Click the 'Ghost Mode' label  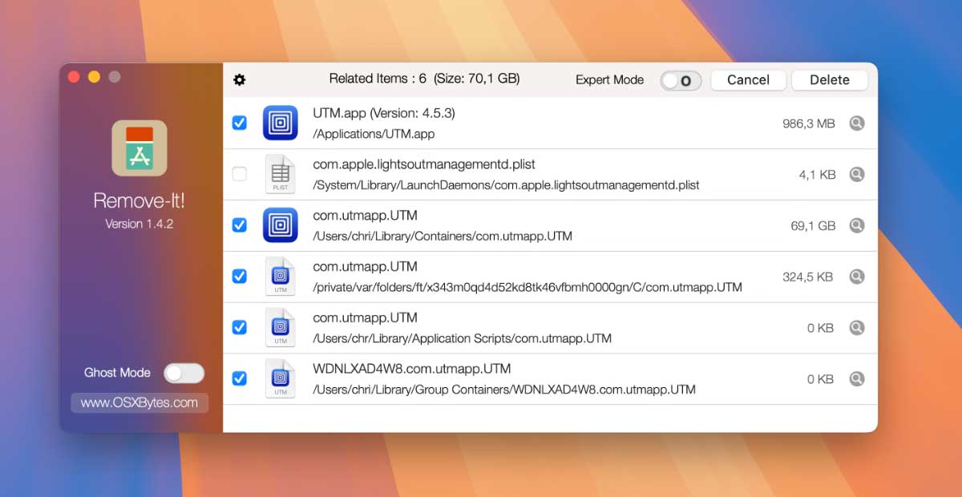point(117,373)
